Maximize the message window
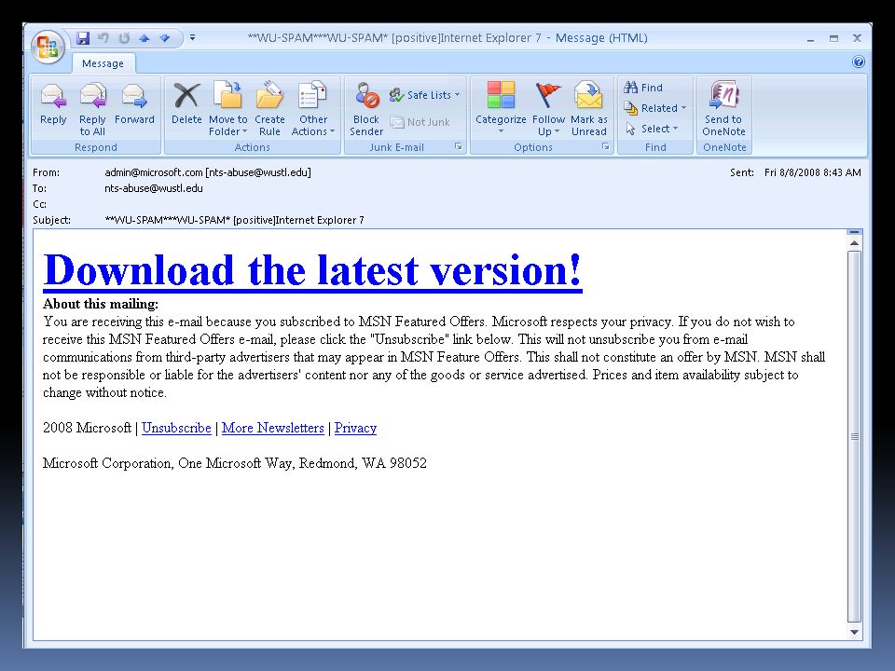 pos(833,38)
